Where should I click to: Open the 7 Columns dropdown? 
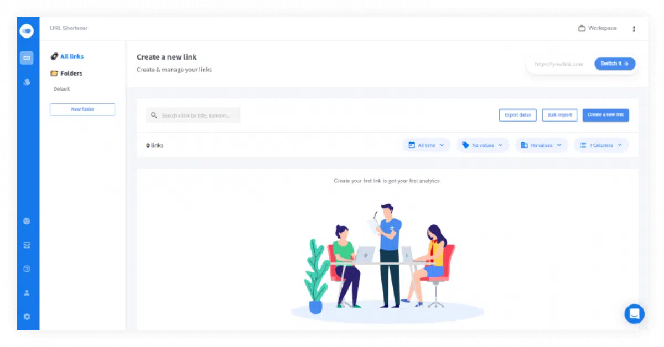tap(601, 145)
